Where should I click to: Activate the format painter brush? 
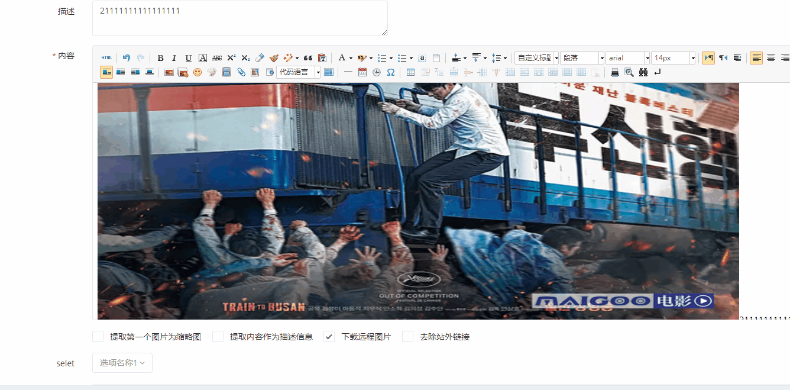click(x=274, y=58)
